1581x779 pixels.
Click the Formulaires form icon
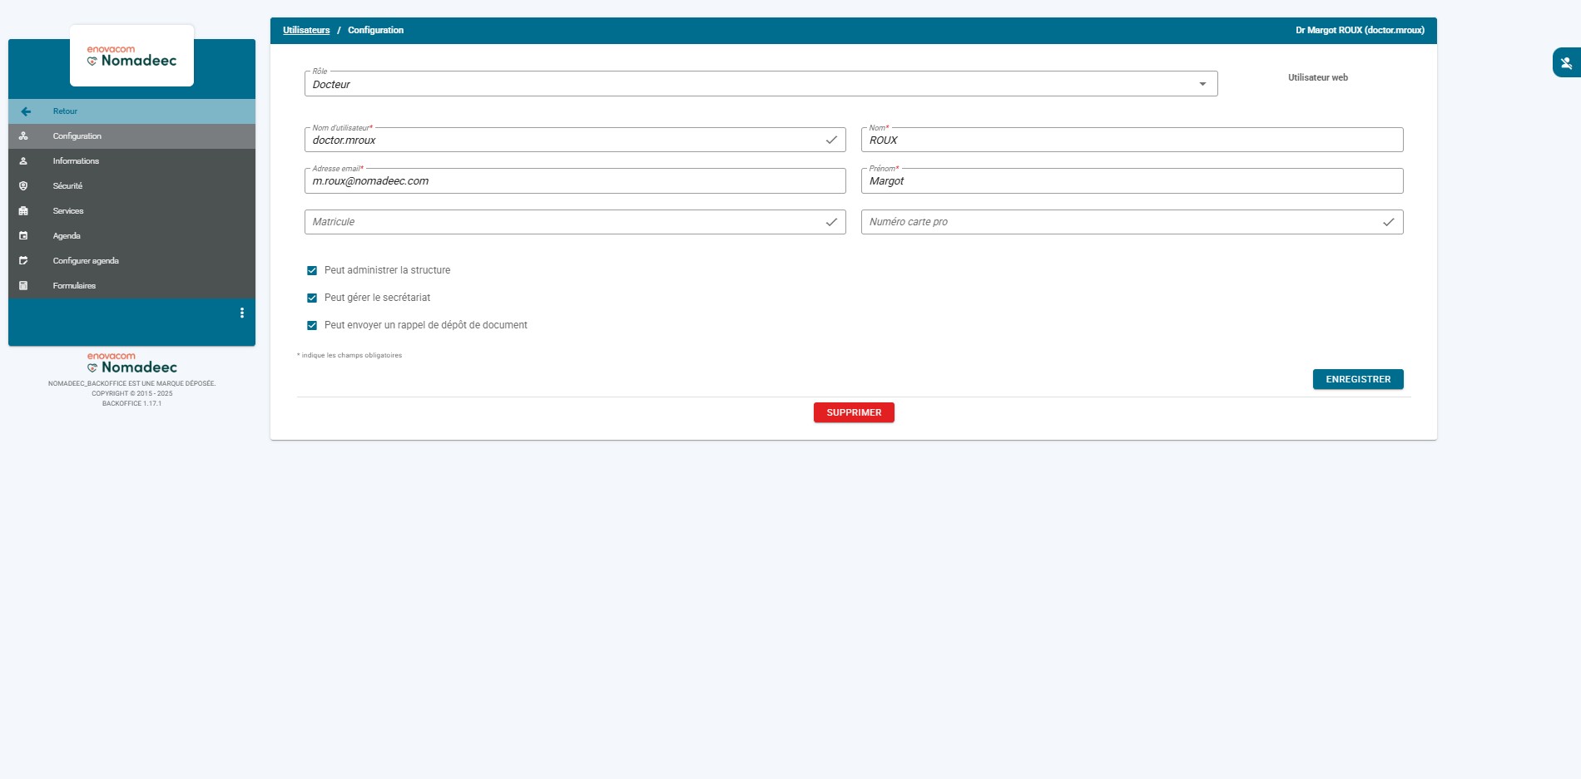point(23,286)
